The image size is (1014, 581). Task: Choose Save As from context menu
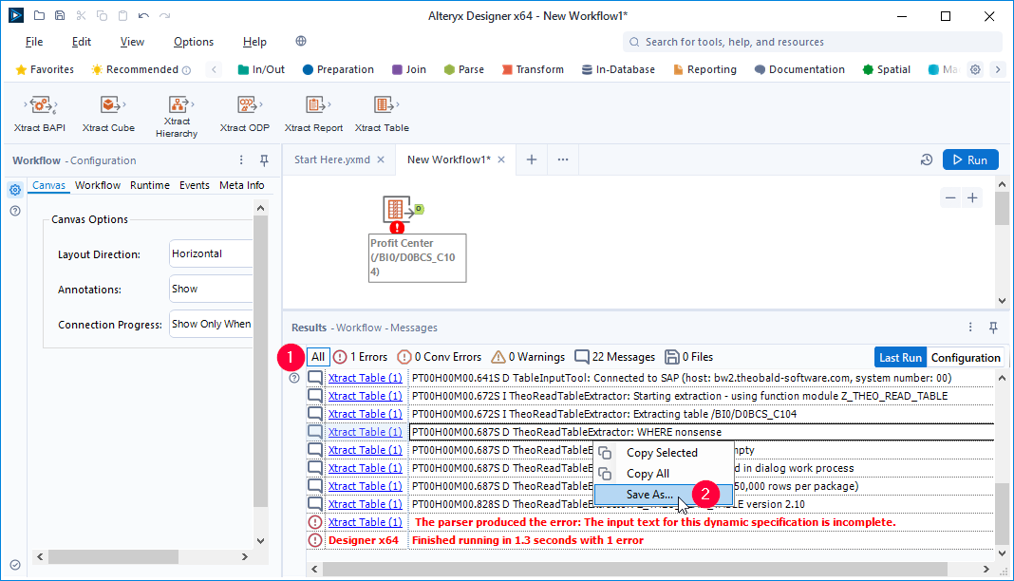pyautogui.click(x=649, y=495)
